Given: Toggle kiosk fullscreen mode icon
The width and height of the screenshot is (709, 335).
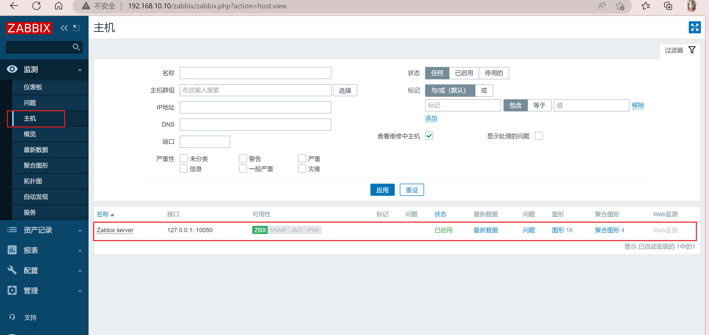Looking at the screenshot, I should tap(694, 27).
